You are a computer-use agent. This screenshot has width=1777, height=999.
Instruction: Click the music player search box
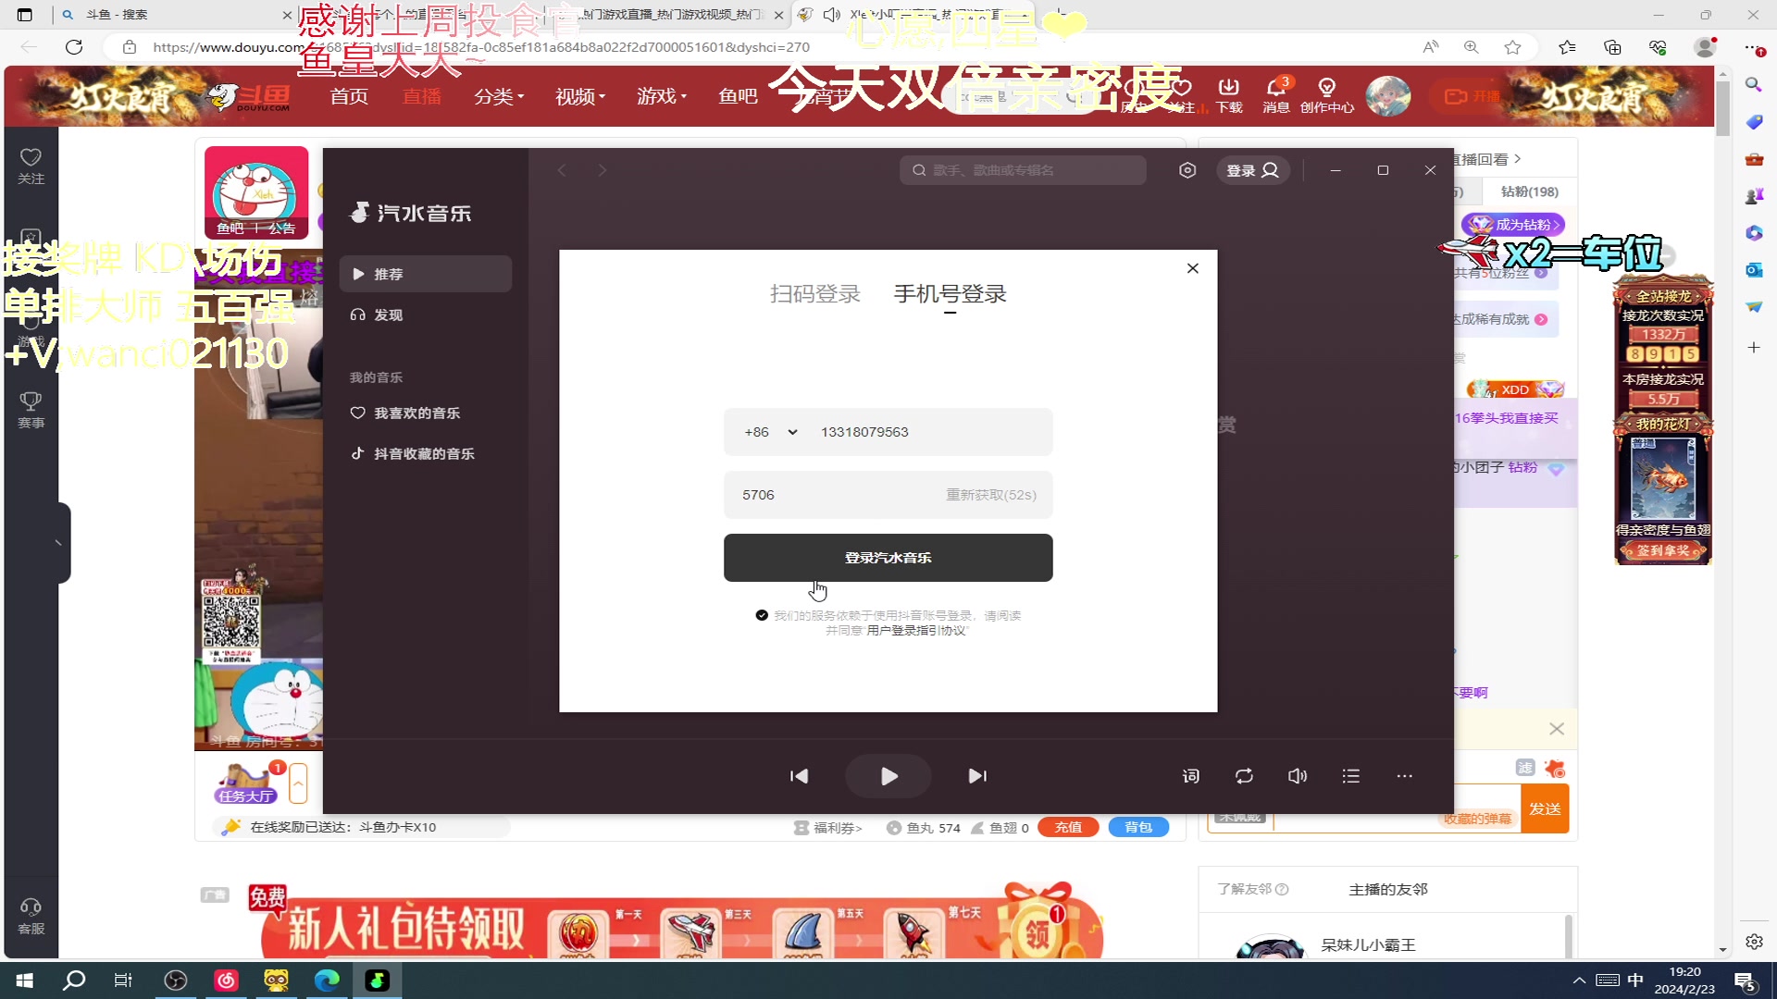(x=1023, y=170)
